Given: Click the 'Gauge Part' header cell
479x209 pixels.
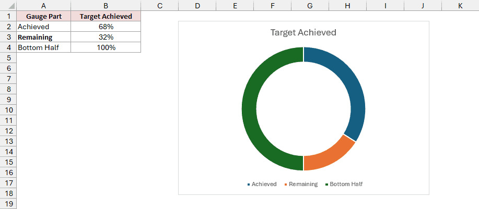Looking at the screenshot, I should click(x=44, y=16).
